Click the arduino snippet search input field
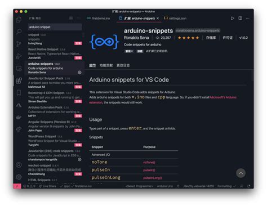This screenshot has height=206, width=267. pos(55,27)
